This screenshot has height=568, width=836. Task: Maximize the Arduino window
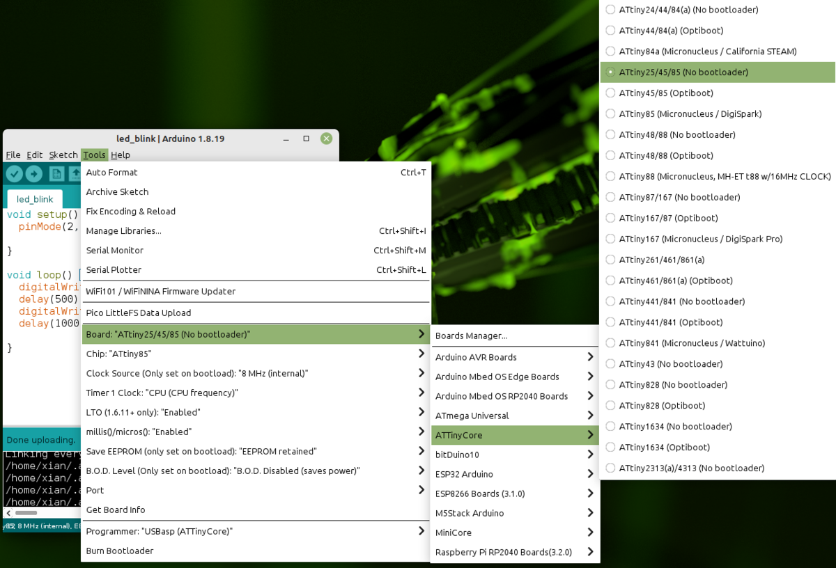[x=306, y=139]
